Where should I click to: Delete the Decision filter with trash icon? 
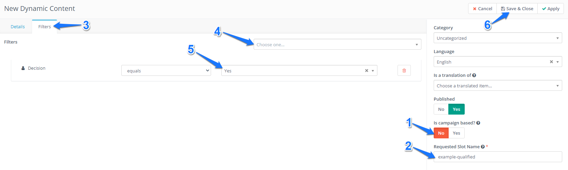tap(404, 70)
